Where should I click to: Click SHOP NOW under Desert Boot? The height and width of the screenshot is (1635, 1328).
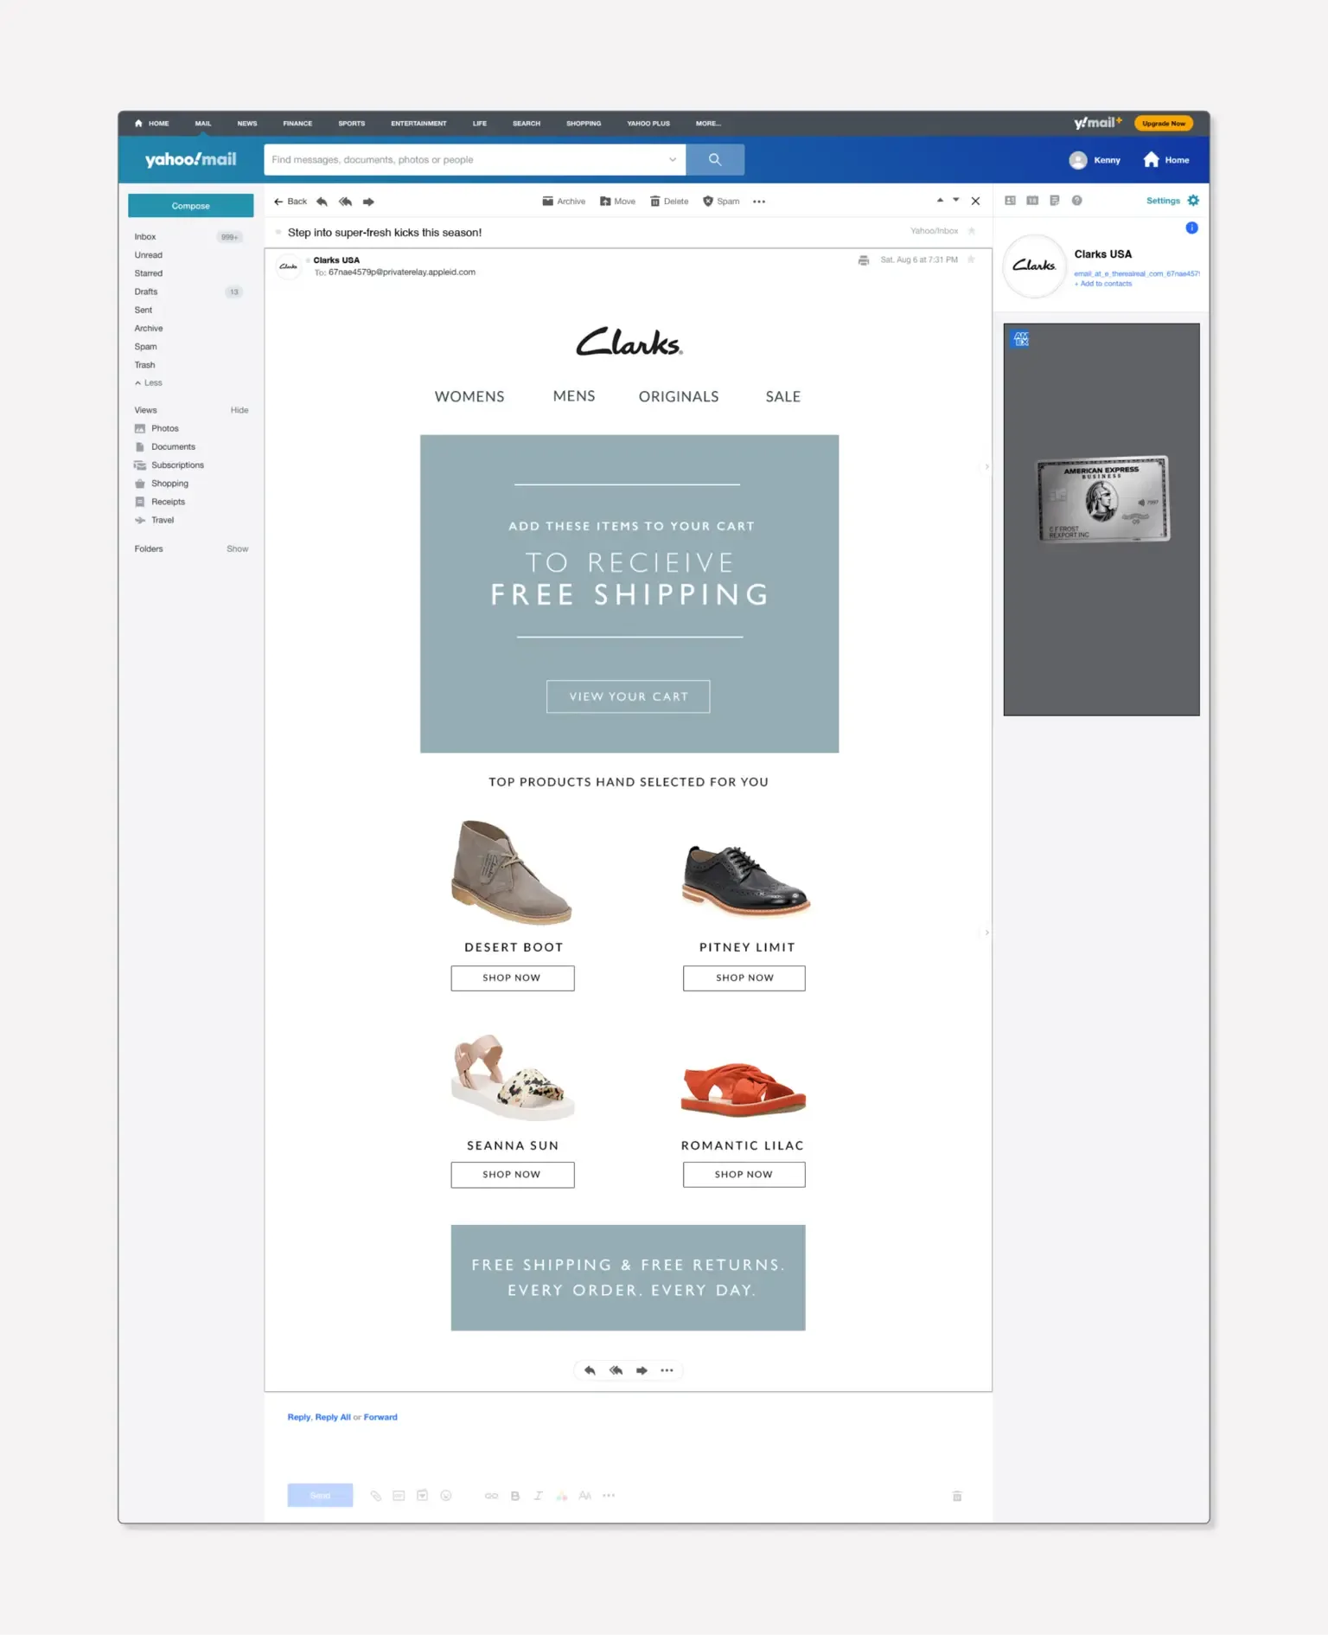[513, 978]
